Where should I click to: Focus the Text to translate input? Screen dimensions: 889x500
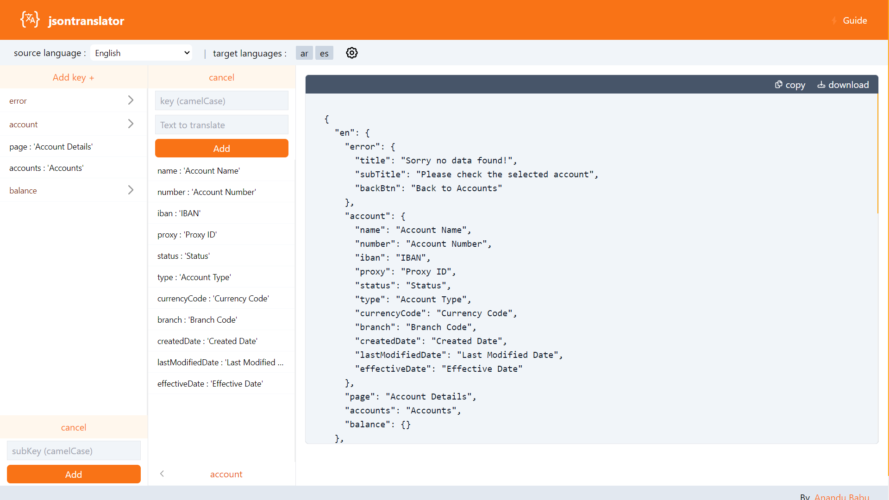click(222, 125)
